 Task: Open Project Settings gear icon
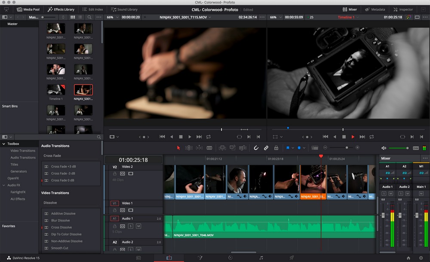421,258
